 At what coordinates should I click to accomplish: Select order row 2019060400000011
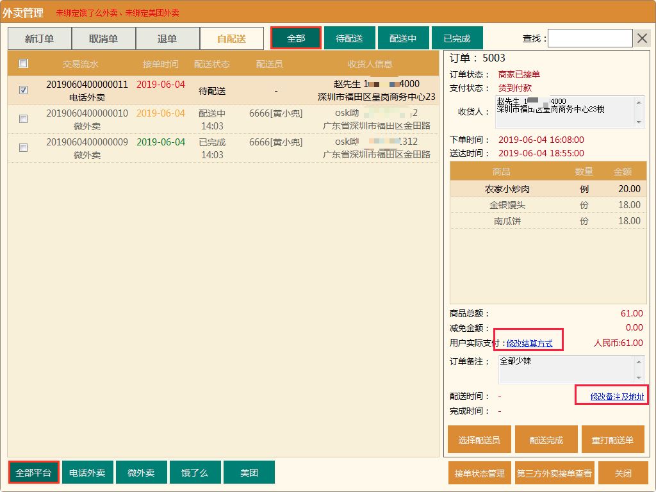pos(223,90)
